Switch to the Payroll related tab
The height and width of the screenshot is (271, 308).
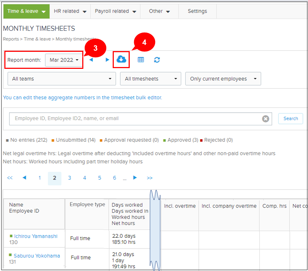point(115,11)
